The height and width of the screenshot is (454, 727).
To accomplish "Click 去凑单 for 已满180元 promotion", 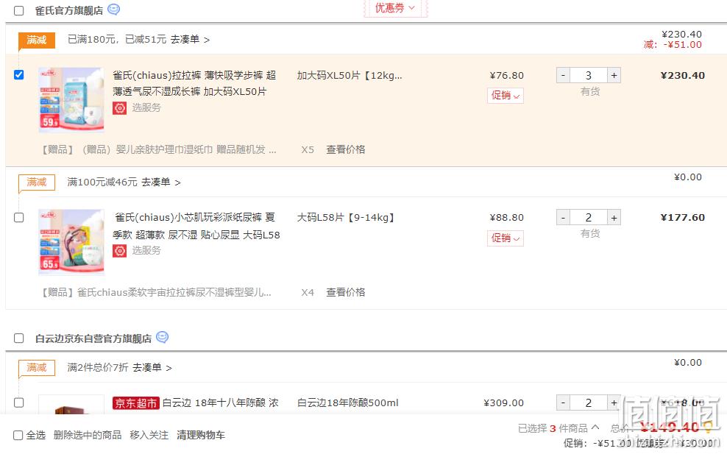I will [190, 40].
